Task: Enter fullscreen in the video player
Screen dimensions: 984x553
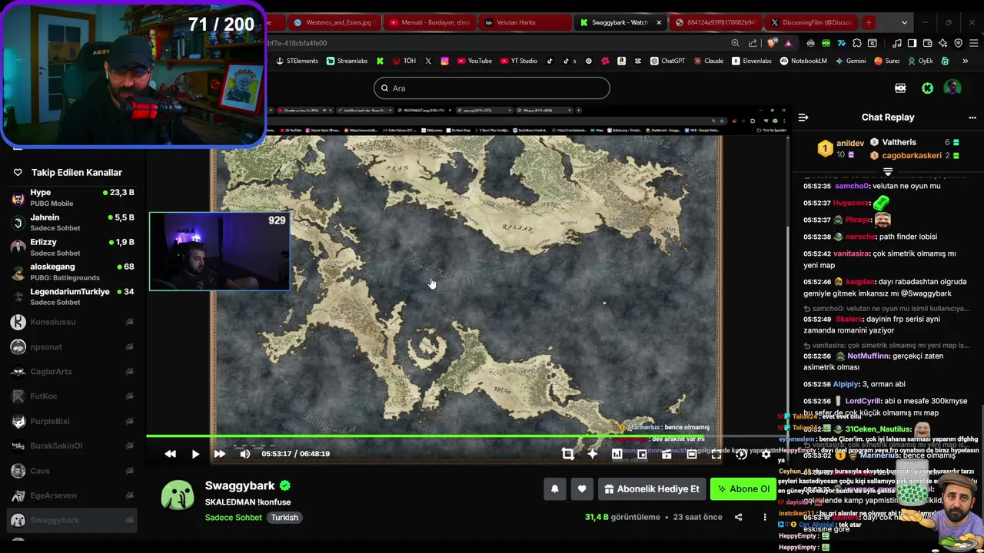Action: coord(716,454)
